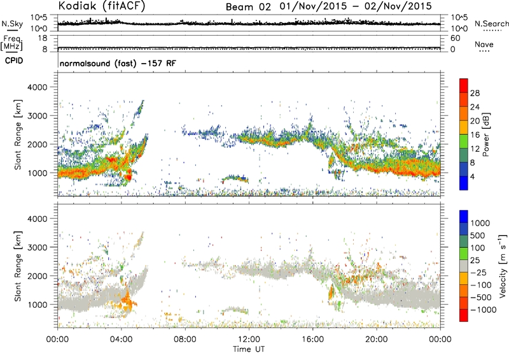Click the red bottom of Velocity colorbar

(464, 315)
